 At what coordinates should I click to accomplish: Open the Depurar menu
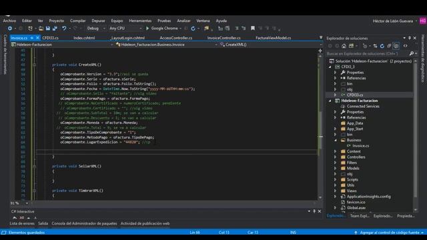(98, 21)
